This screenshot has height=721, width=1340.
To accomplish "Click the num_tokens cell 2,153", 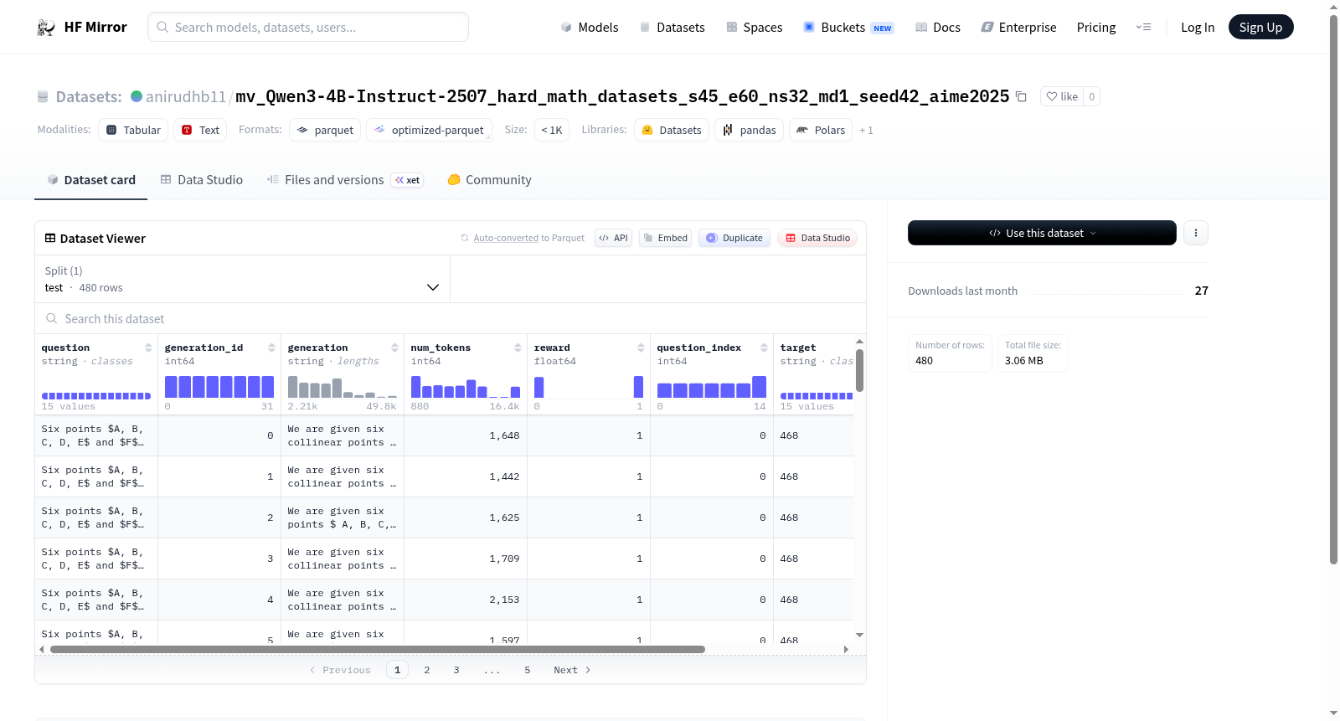I will tap(504, 600).
